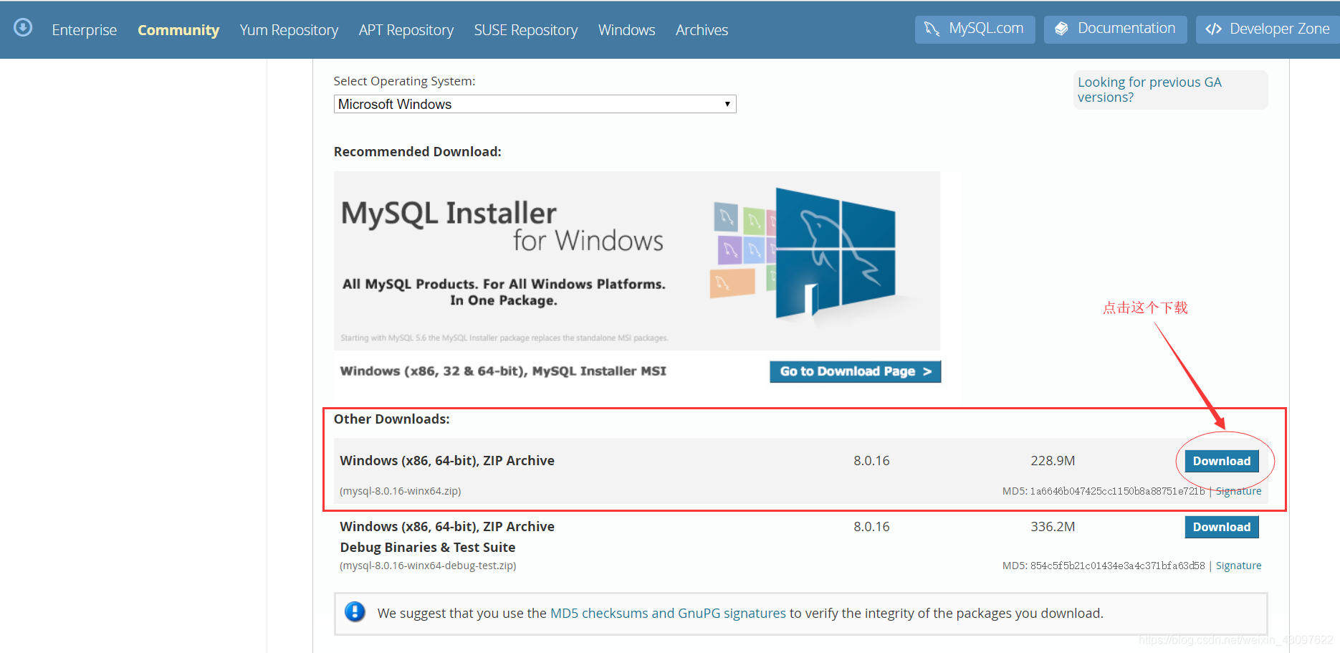1340x653 pixels.
Task: Click the code brackets icon for Developer Zone
Action: click(1213, 29)
